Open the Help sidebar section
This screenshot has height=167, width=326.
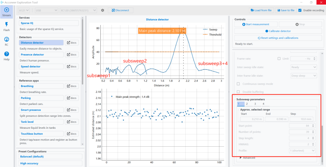[x=6, y=56]
